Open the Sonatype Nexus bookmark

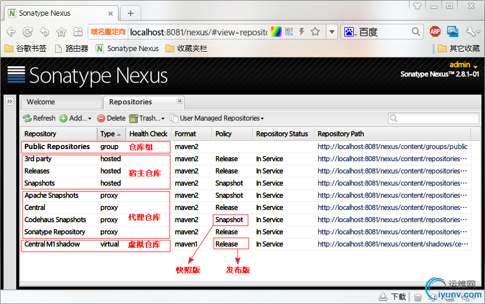pyautogui.click(x=127, y=49)
